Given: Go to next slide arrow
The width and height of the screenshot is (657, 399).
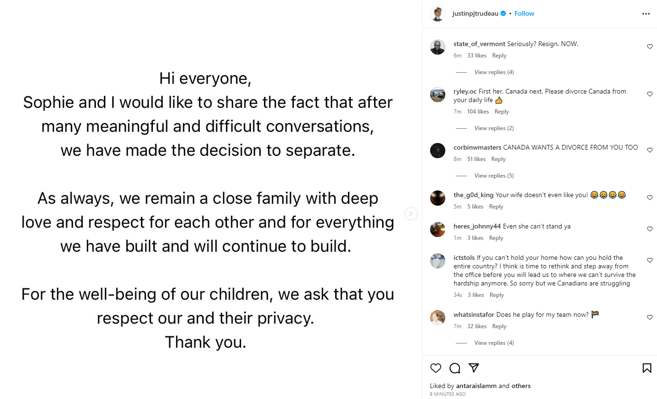Looking at the screenshot, I should tap(411, 214).
